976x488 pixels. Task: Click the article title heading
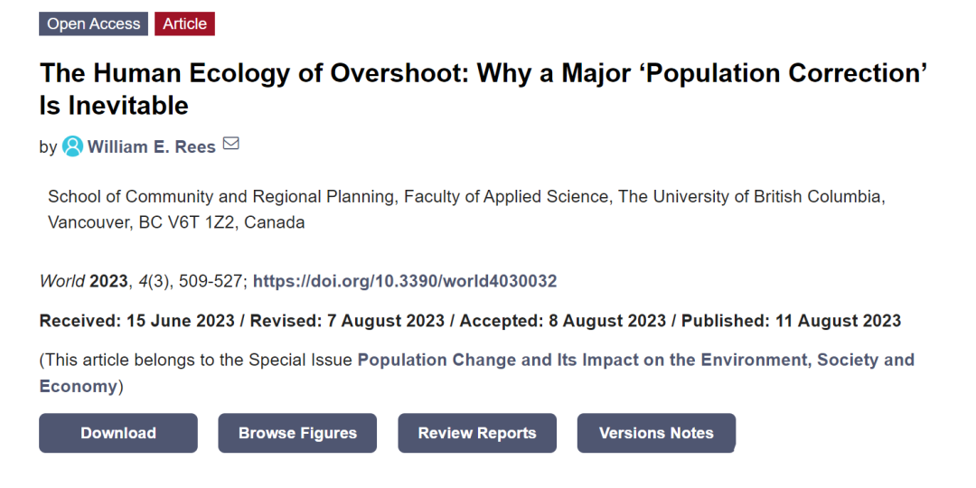coord(483,89)
